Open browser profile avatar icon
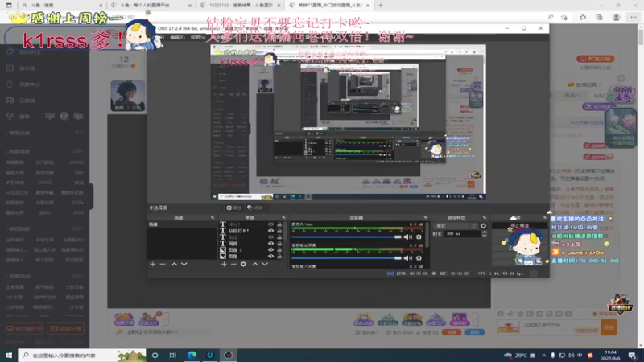The width and height of the screenshot is (644, 362). [616, 17]
